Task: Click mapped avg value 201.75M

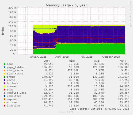Action: click(98, 99)
